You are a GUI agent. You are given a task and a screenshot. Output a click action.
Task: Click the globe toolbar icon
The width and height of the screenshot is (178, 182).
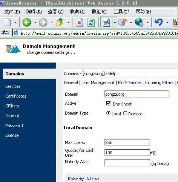tap(139, 22)
